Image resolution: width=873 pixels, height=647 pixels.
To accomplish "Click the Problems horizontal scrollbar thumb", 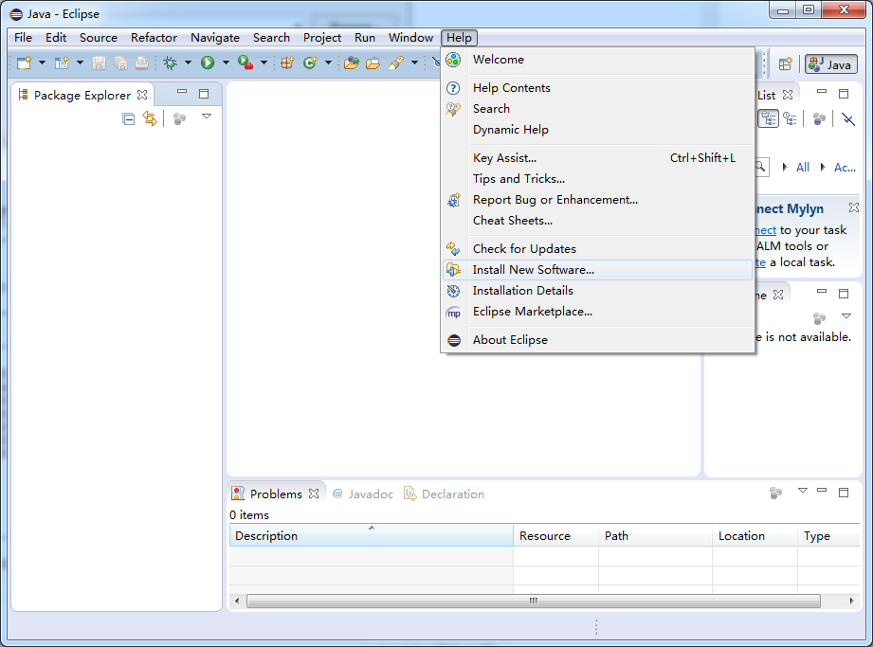I will [534, 601].
